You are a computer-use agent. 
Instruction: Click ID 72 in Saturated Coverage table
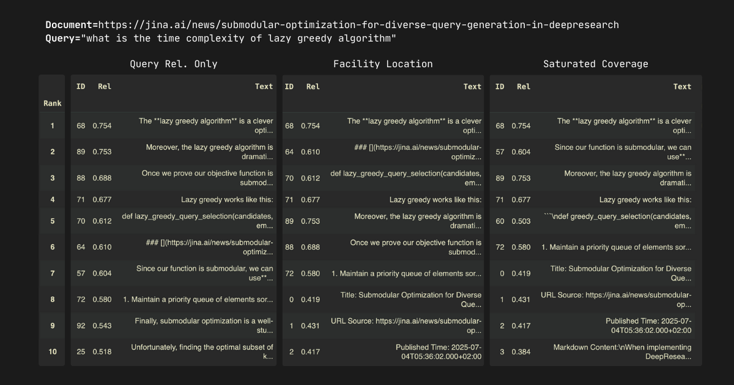tap(500, 247)
